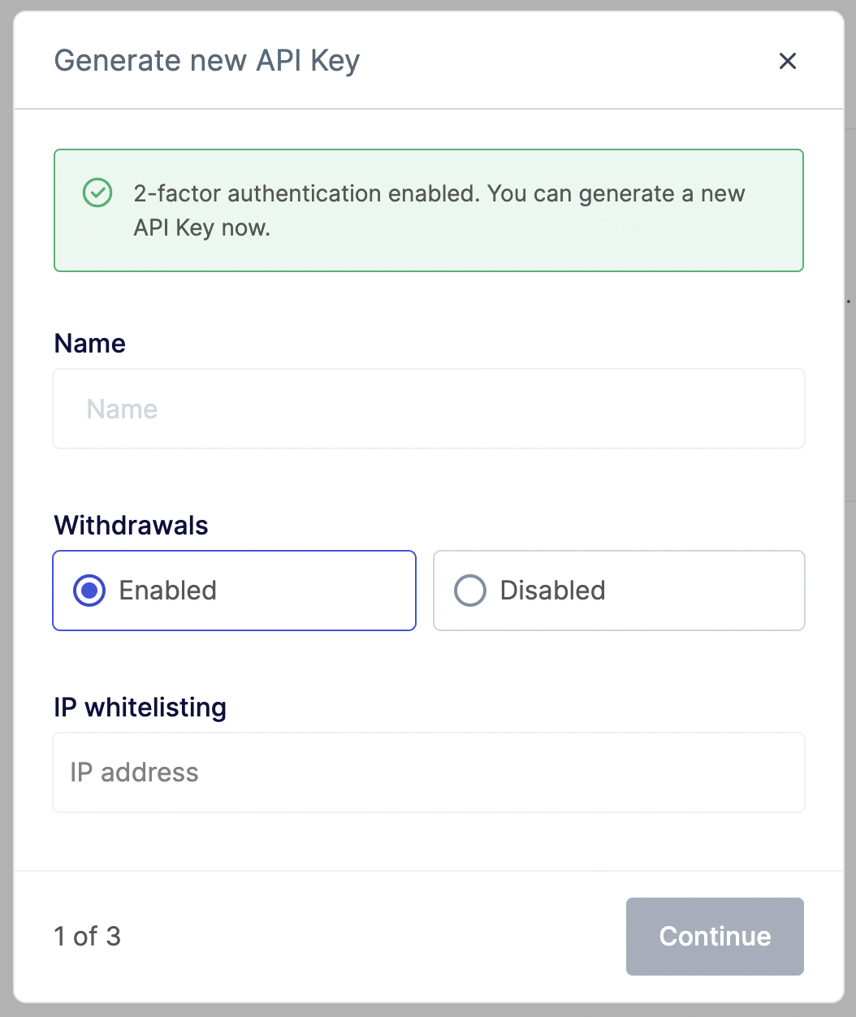Select the Enabled withdrawals radio circle
This screenshot has width=856, height=1017.
(x=89, y=591)
